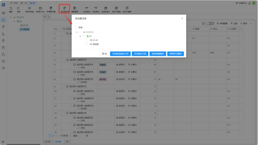Open the ⋯ more options menu
258x145 pixels.
(251, 24)
